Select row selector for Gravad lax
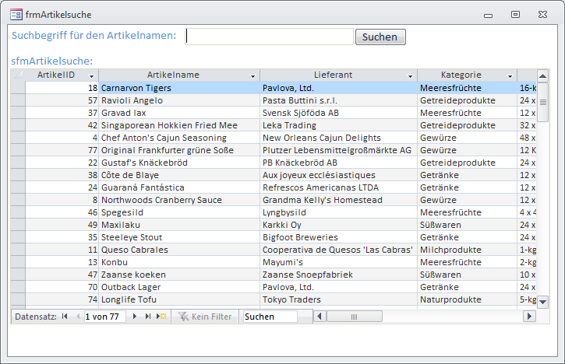The image size is (565, 364). pyautogui.click(x=18, y=113)
